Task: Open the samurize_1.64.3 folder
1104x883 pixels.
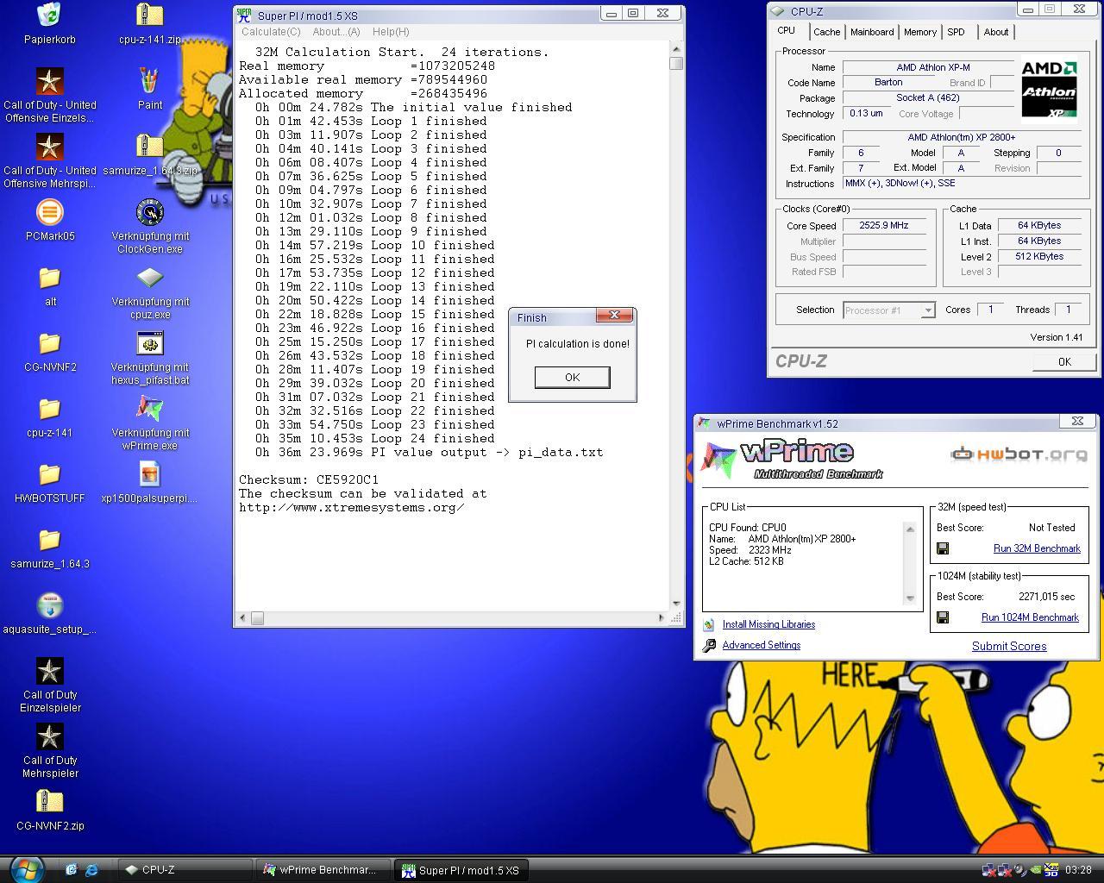Action: pyautogui.click(x=50, y=540)
